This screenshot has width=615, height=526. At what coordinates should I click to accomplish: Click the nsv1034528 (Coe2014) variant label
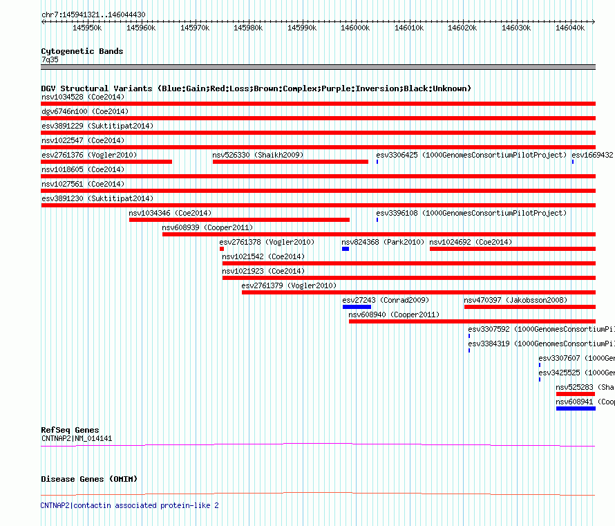point(83,97)
